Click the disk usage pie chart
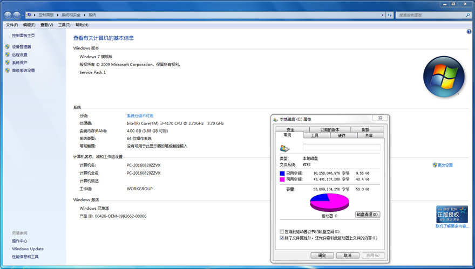Screen dimensions: 475x269 [x=330, y=203]
